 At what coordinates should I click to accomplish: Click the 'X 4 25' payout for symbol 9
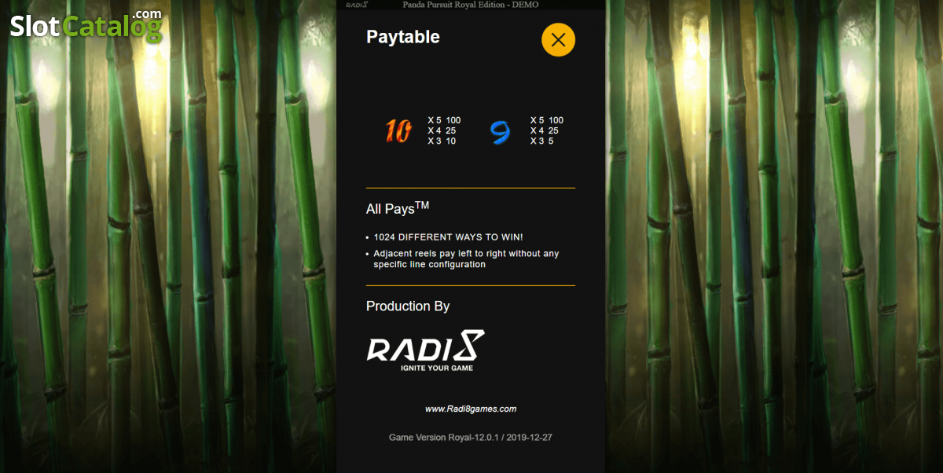pyautogui.click(x=545, y=131)
